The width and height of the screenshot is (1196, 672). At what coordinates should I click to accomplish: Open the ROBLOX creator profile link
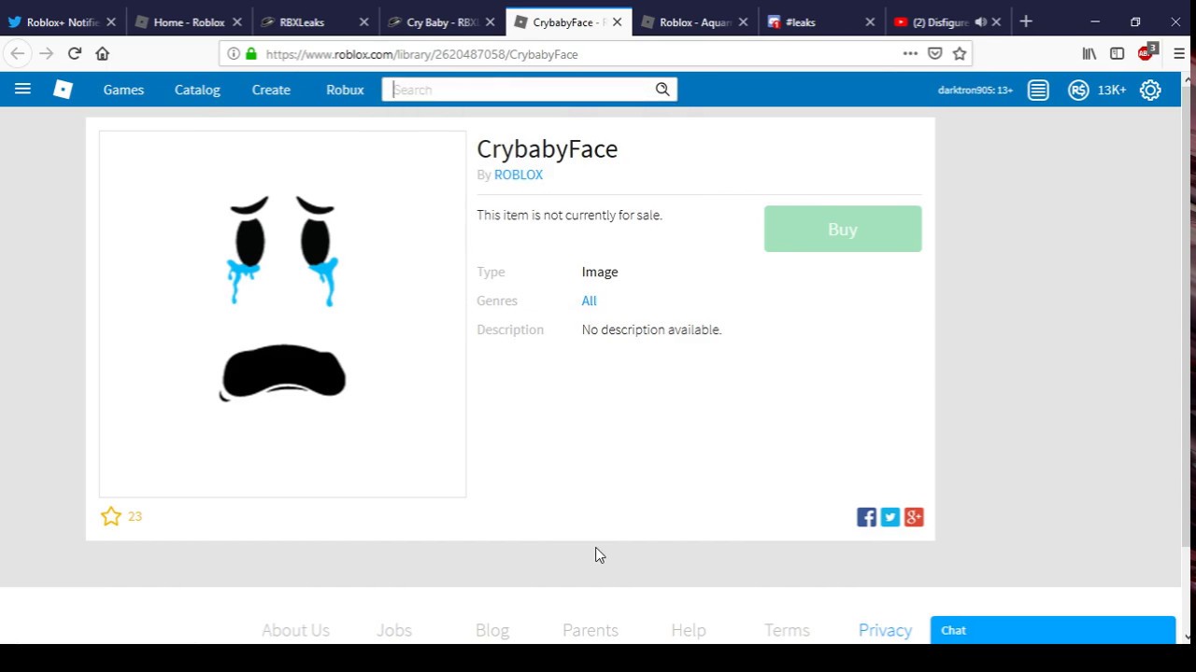click(x=519, y=175)
